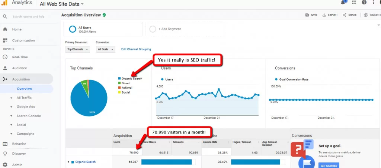The height and width of the screenshot is (168, 381).
Task: Open the Real-Time reports clock icon
Action: point(5,57)
